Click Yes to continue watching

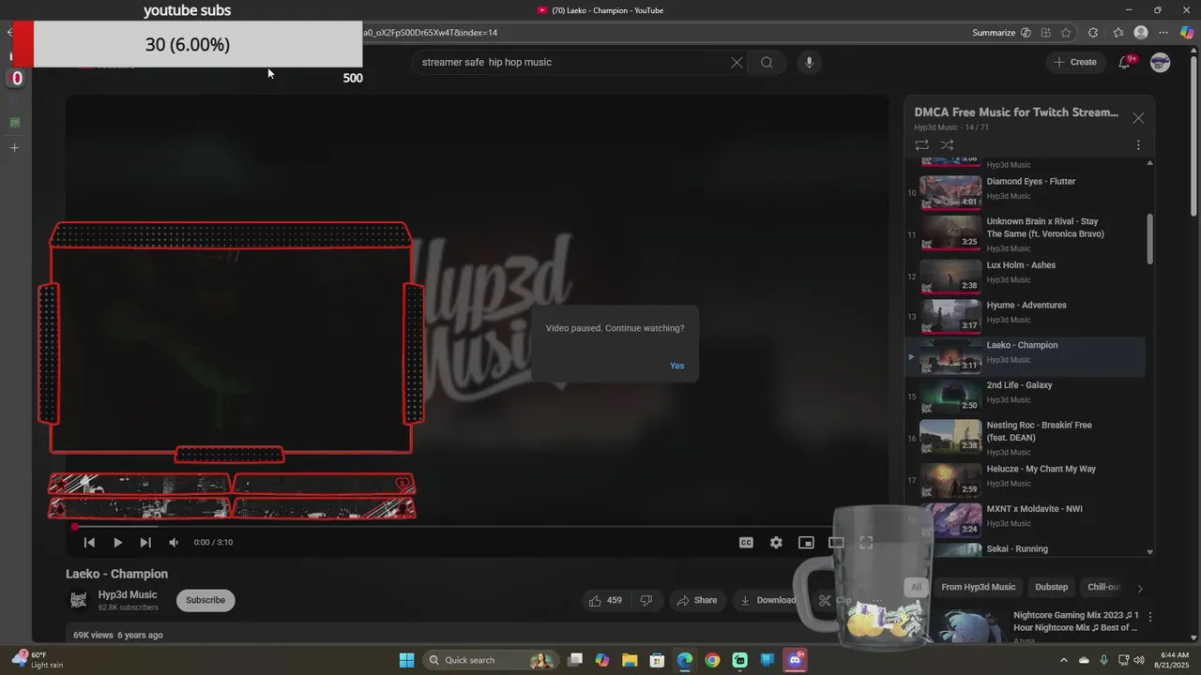click(677, 366)
